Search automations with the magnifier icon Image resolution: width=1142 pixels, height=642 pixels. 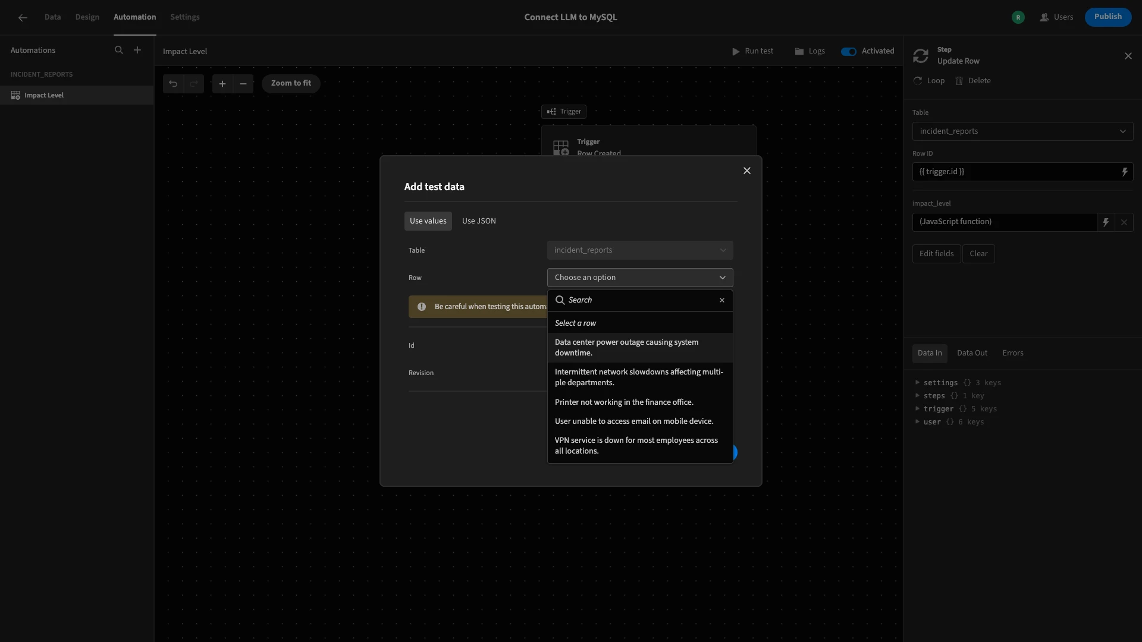point(119,51)
